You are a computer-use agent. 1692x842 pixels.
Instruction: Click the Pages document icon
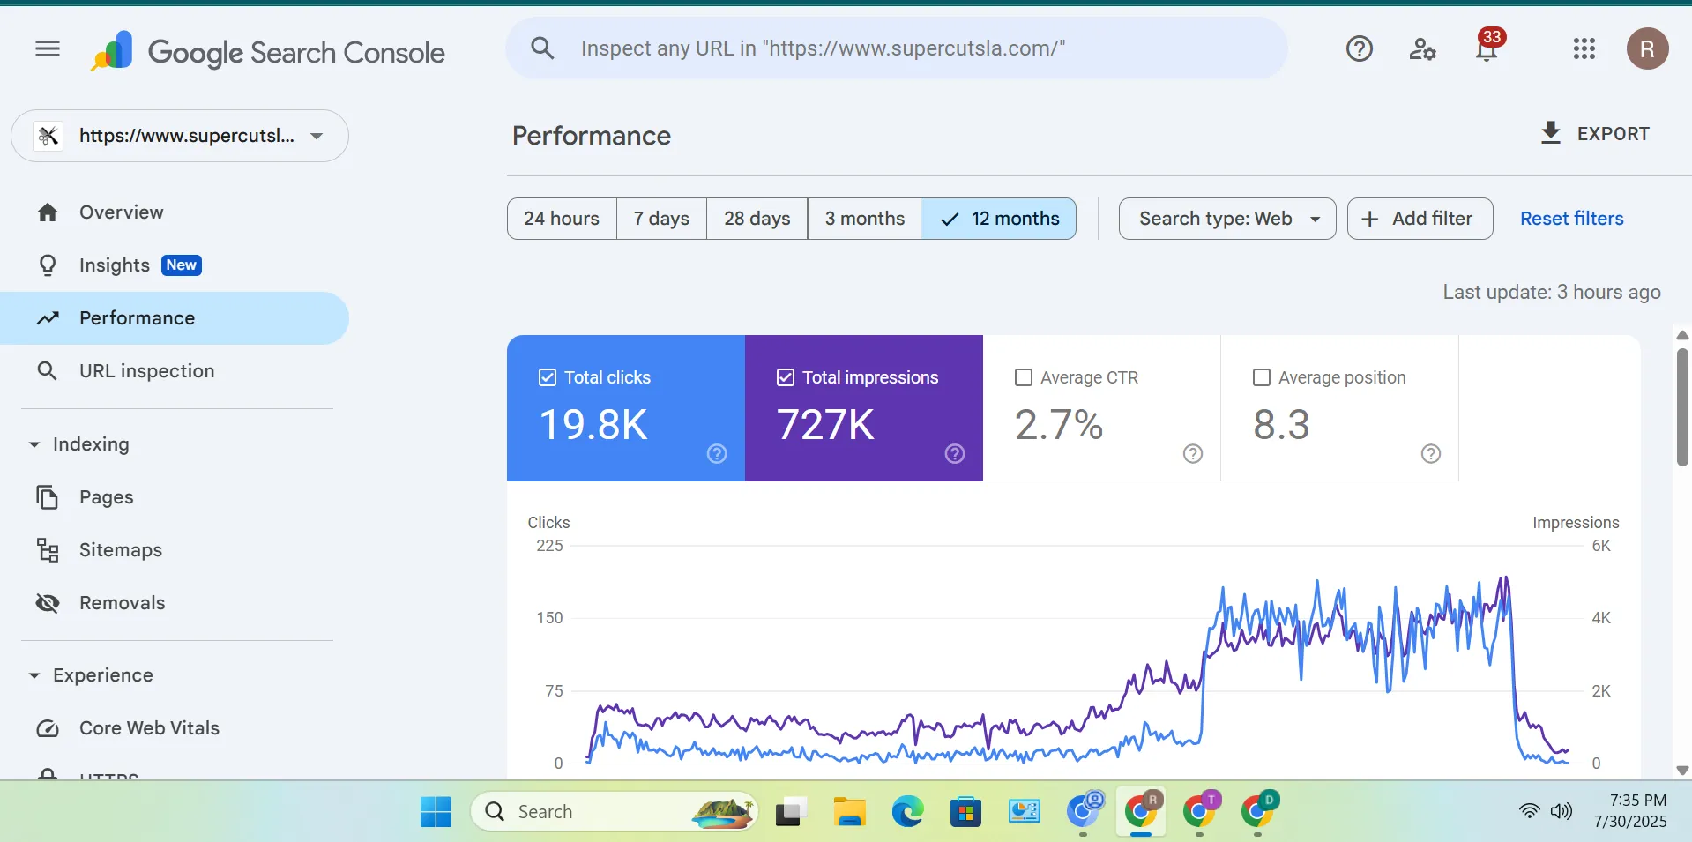tap(48, 497)
